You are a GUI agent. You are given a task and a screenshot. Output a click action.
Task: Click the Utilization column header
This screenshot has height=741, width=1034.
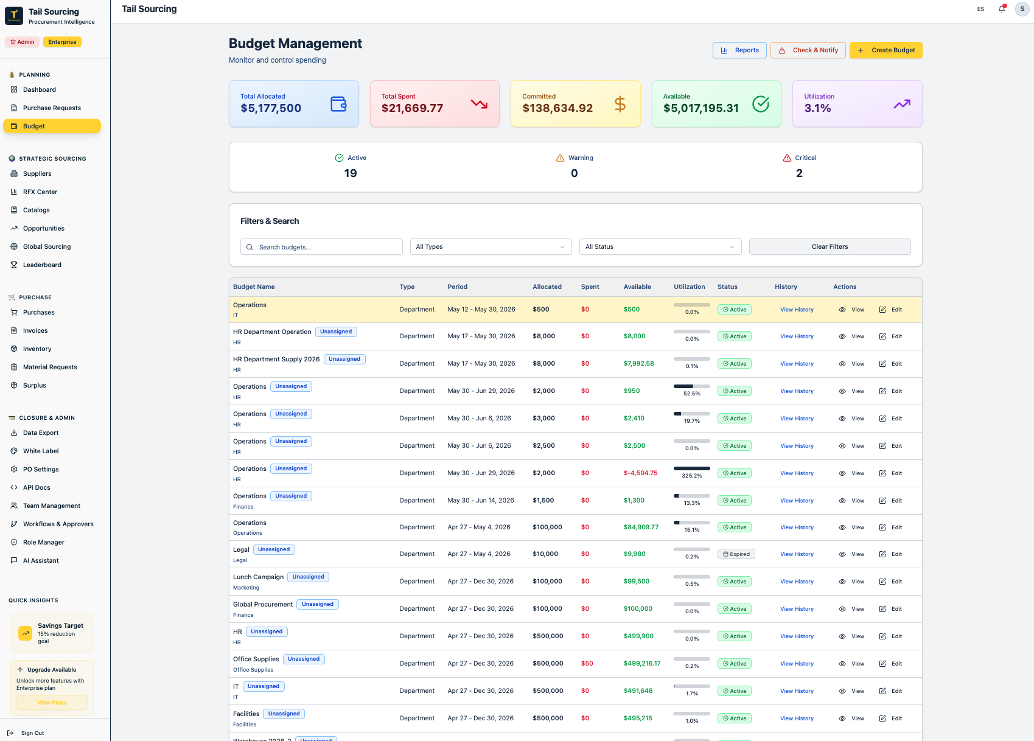tap(689, 287)
